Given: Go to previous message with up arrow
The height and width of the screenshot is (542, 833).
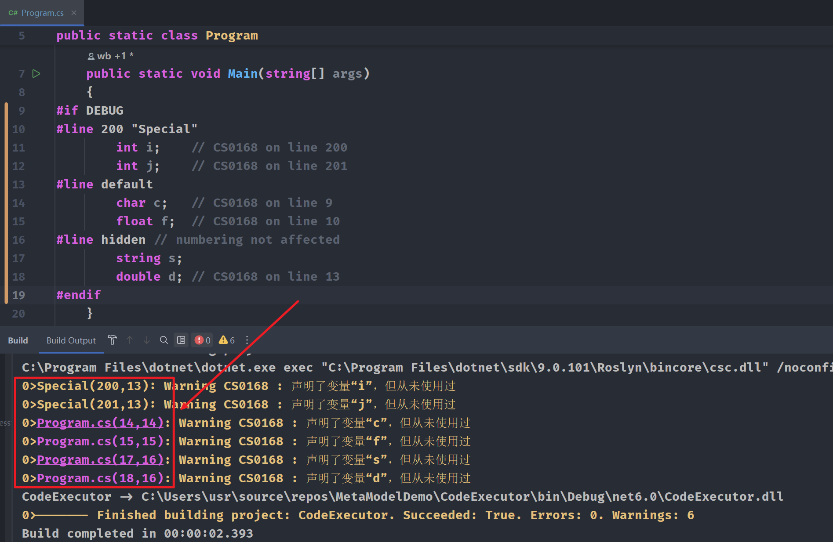Looking at the screenshot, I should point(130,340).
